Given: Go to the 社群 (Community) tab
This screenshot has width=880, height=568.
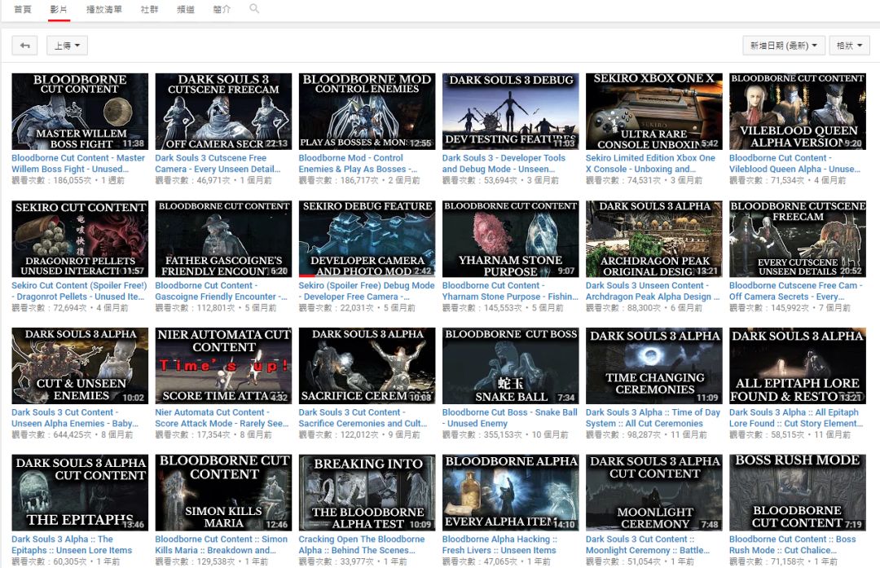Looking at the screenshot, I should click(149, 9).
